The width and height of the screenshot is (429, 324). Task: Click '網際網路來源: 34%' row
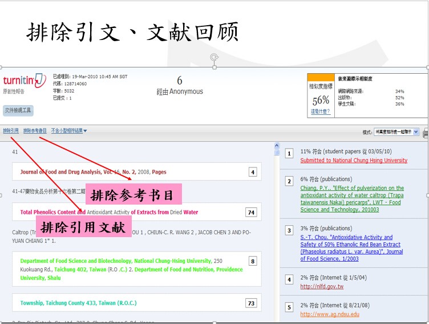371,91
